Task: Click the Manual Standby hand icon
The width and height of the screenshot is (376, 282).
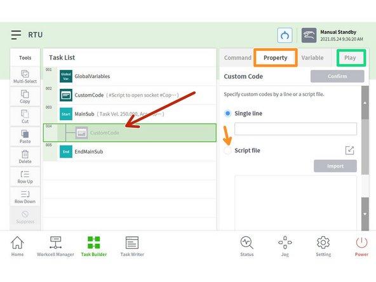Action: pos(309,36)
